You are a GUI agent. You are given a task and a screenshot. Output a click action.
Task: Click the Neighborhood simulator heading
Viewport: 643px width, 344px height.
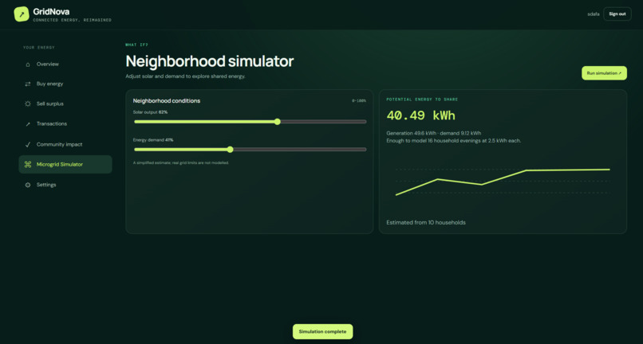pos(210,61)
